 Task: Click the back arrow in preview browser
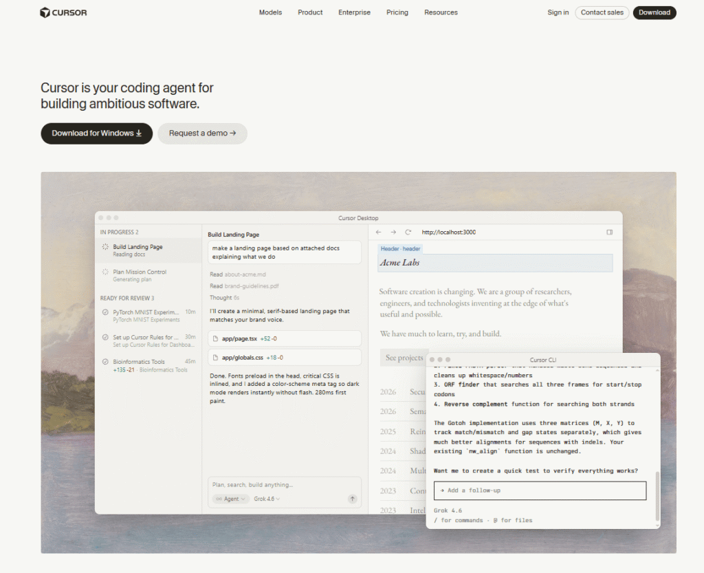379,233
